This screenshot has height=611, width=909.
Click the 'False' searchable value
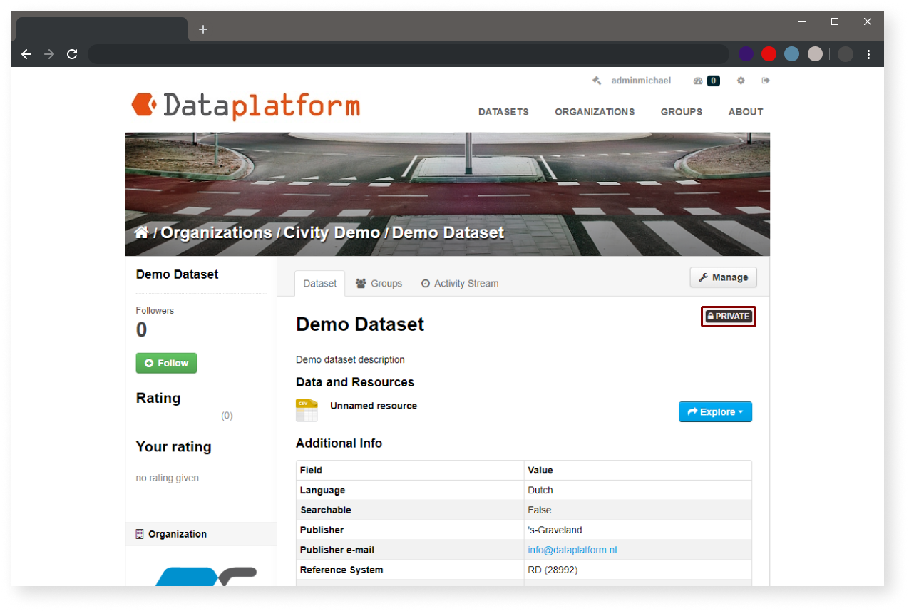coord(540,510)
